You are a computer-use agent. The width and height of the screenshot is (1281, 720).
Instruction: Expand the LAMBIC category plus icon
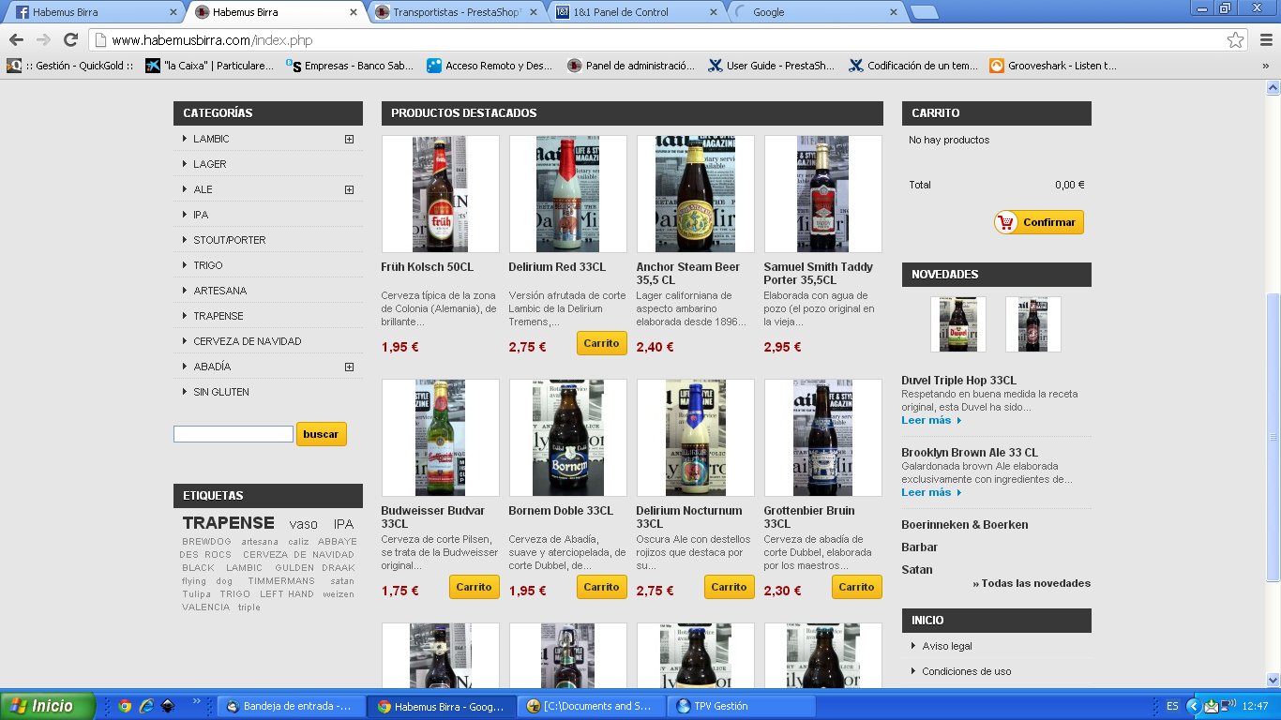tap(349, 139)
